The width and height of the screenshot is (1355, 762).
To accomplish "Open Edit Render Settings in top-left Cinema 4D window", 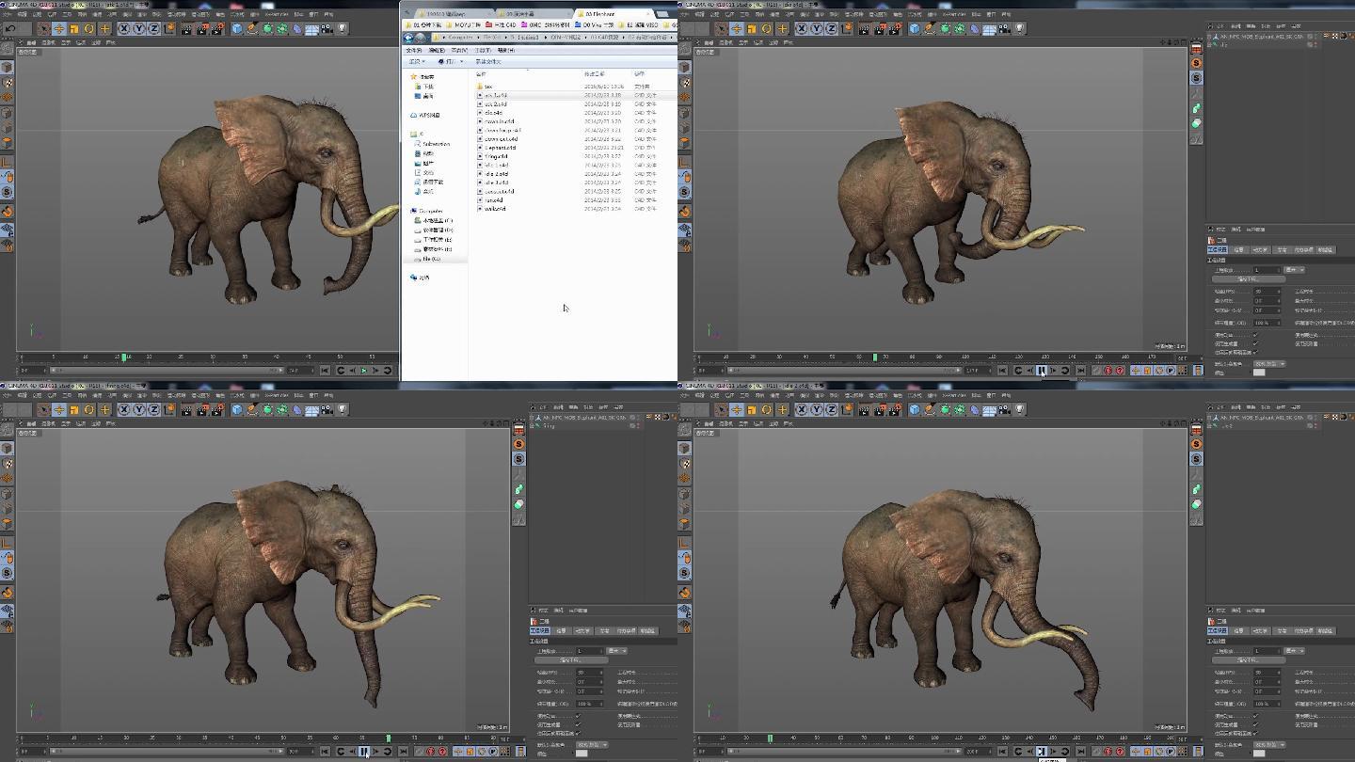I will pos(217,28).
